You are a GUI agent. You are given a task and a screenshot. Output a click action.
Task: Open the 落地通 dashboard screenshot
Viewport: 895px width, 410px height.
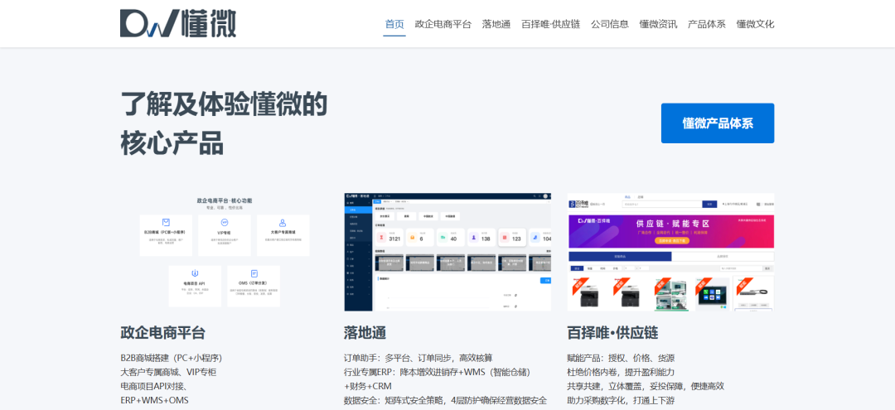(x=447, y=252)
